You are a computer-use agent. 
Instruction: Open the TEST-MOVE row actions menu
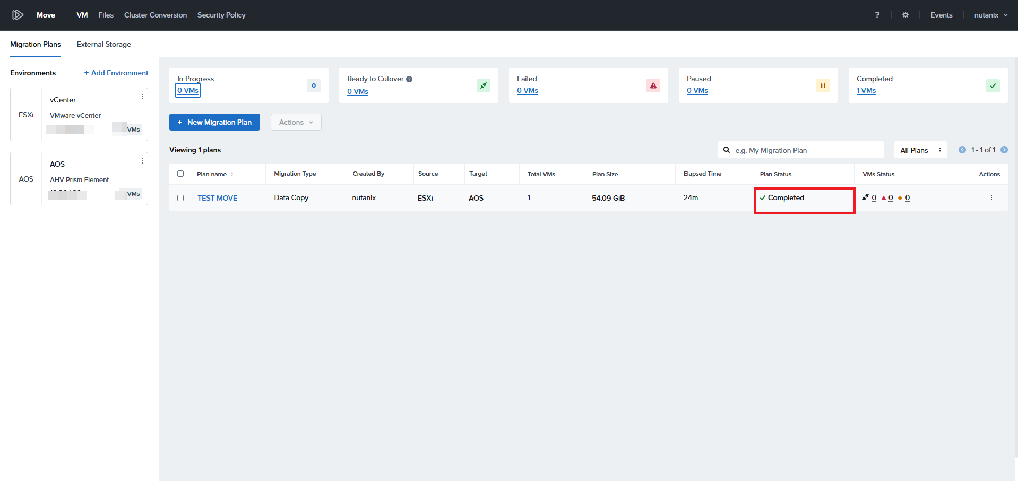pos(991,197)
